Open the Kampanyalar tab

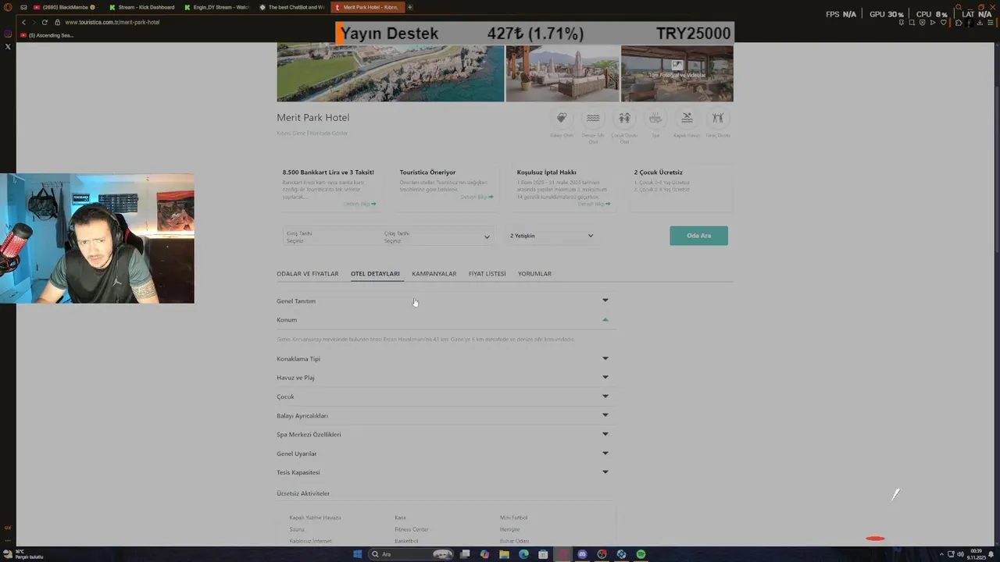[434, 274]
